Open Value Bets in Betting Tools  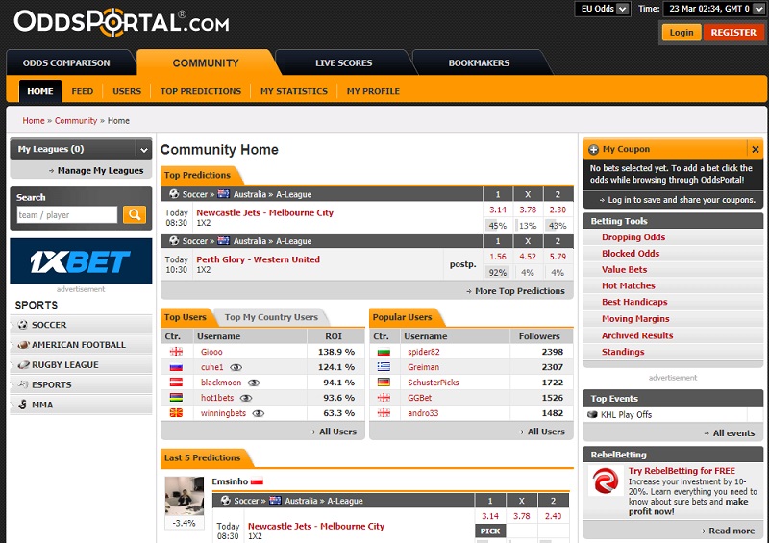pos(624,270)
